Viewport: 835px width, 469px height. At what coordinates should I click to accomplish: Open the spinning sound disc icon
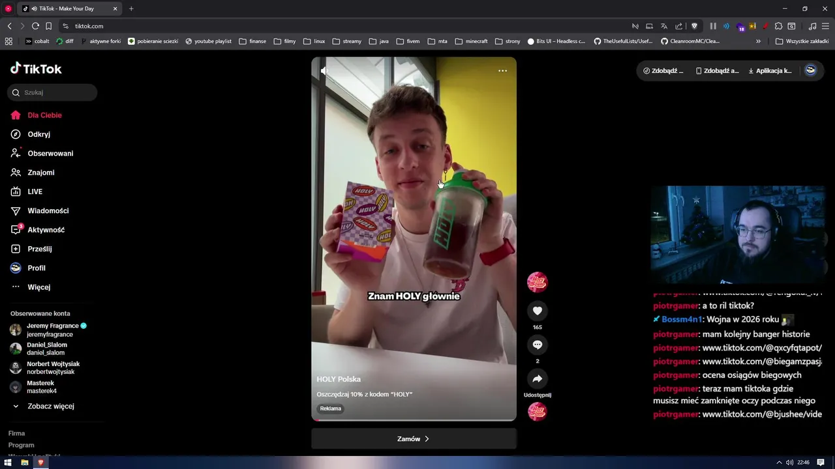tap(538, 411)
